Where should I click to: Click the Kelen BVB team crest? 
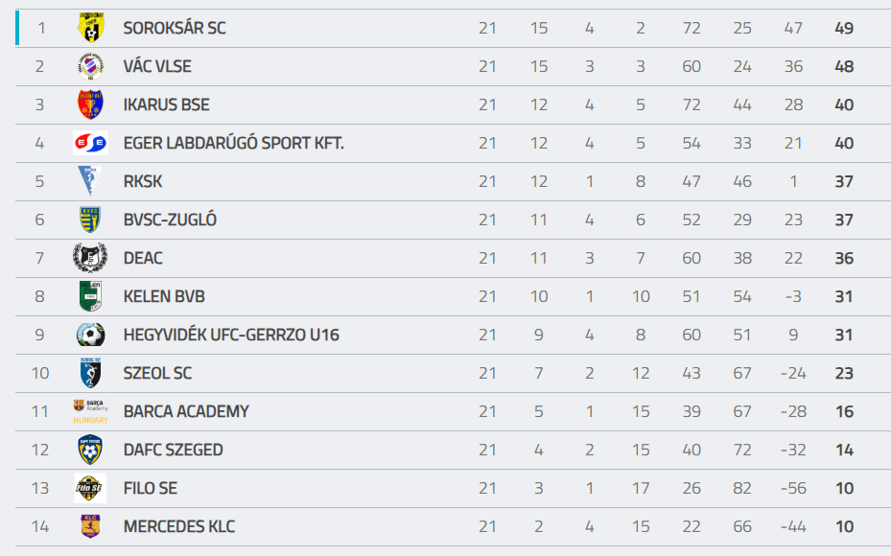click(90, 296)
